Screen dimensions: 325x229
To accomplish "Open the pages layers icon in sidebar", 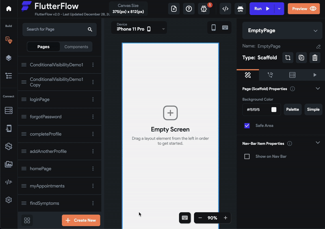I will (x=9, y=58).
